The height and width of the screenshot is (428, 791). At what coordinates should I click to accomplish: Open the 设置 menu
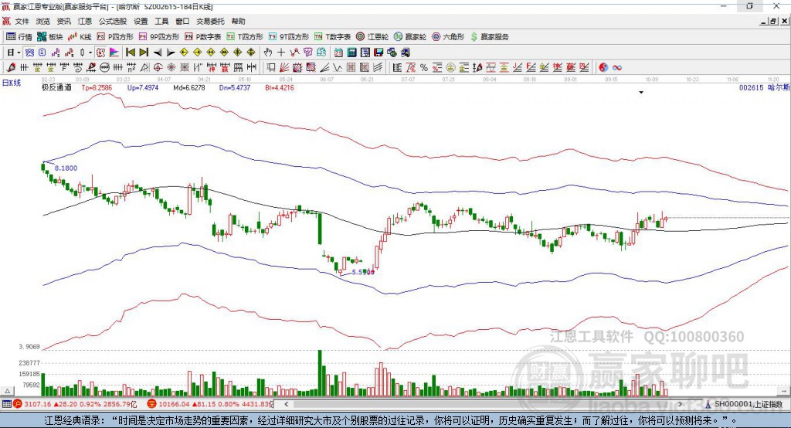click(x=141, y=21)
